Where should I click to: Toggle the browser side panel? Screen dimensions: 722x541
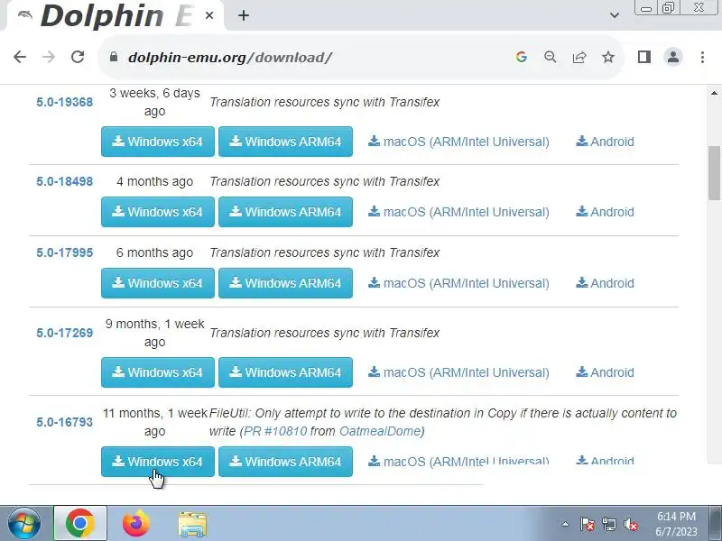(644, 57)
